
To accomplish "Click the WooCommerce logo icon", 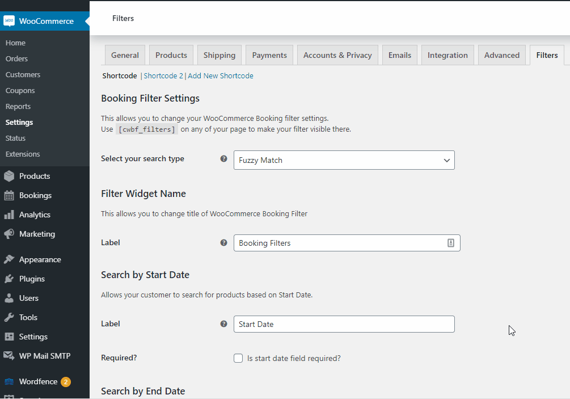I will click(9, 21).
